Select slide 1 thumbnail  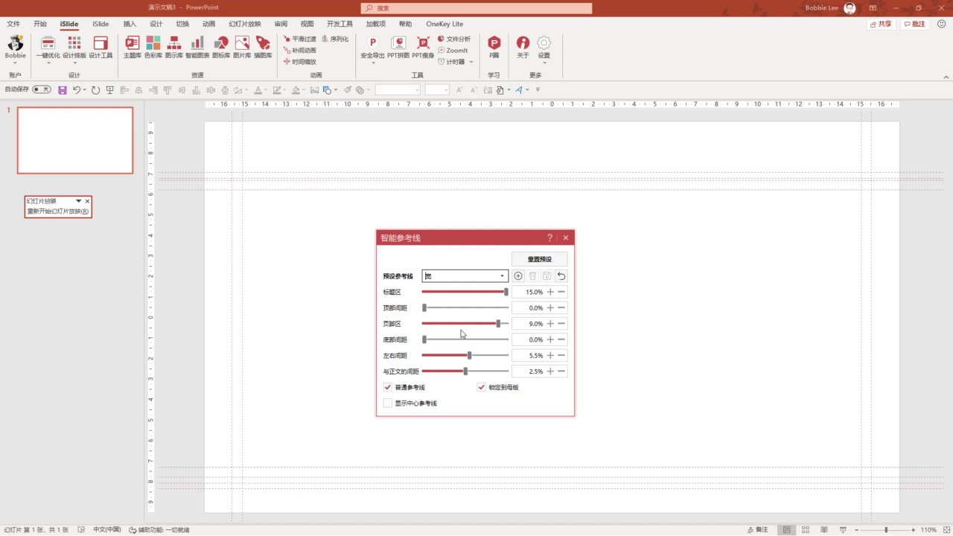coord(75,140)
